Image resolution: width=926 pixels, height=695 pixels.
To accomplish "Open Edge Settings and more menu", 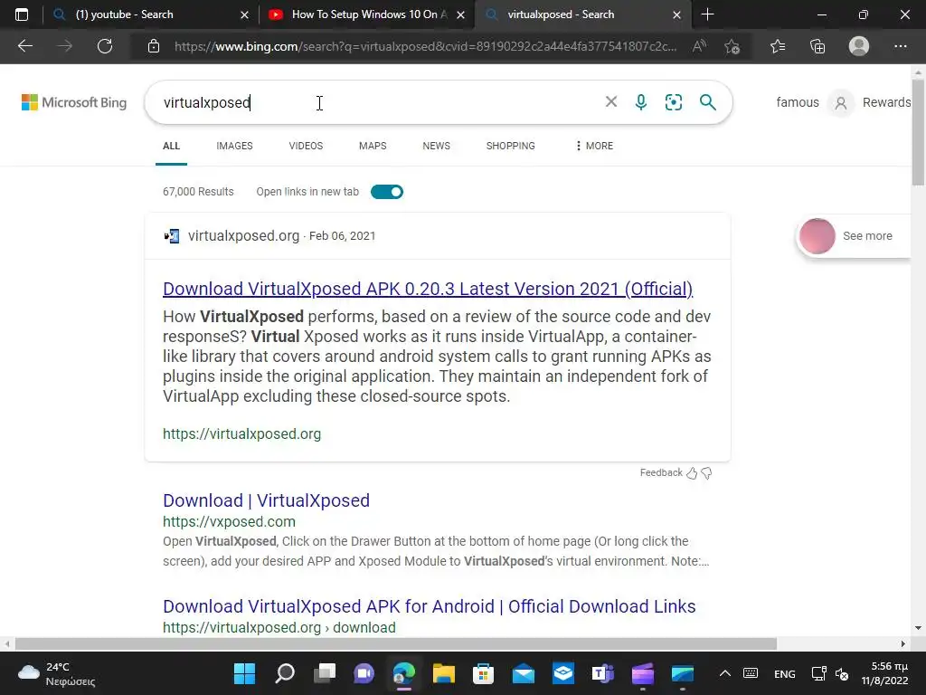I will (900, 46).
